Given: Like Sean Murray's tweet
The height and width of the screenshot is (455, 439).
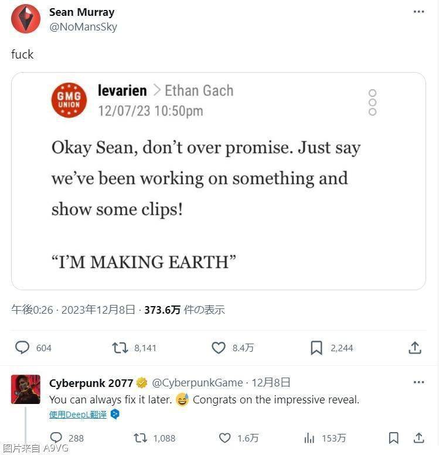Looking at the screenshot, I should coord(219,348).
